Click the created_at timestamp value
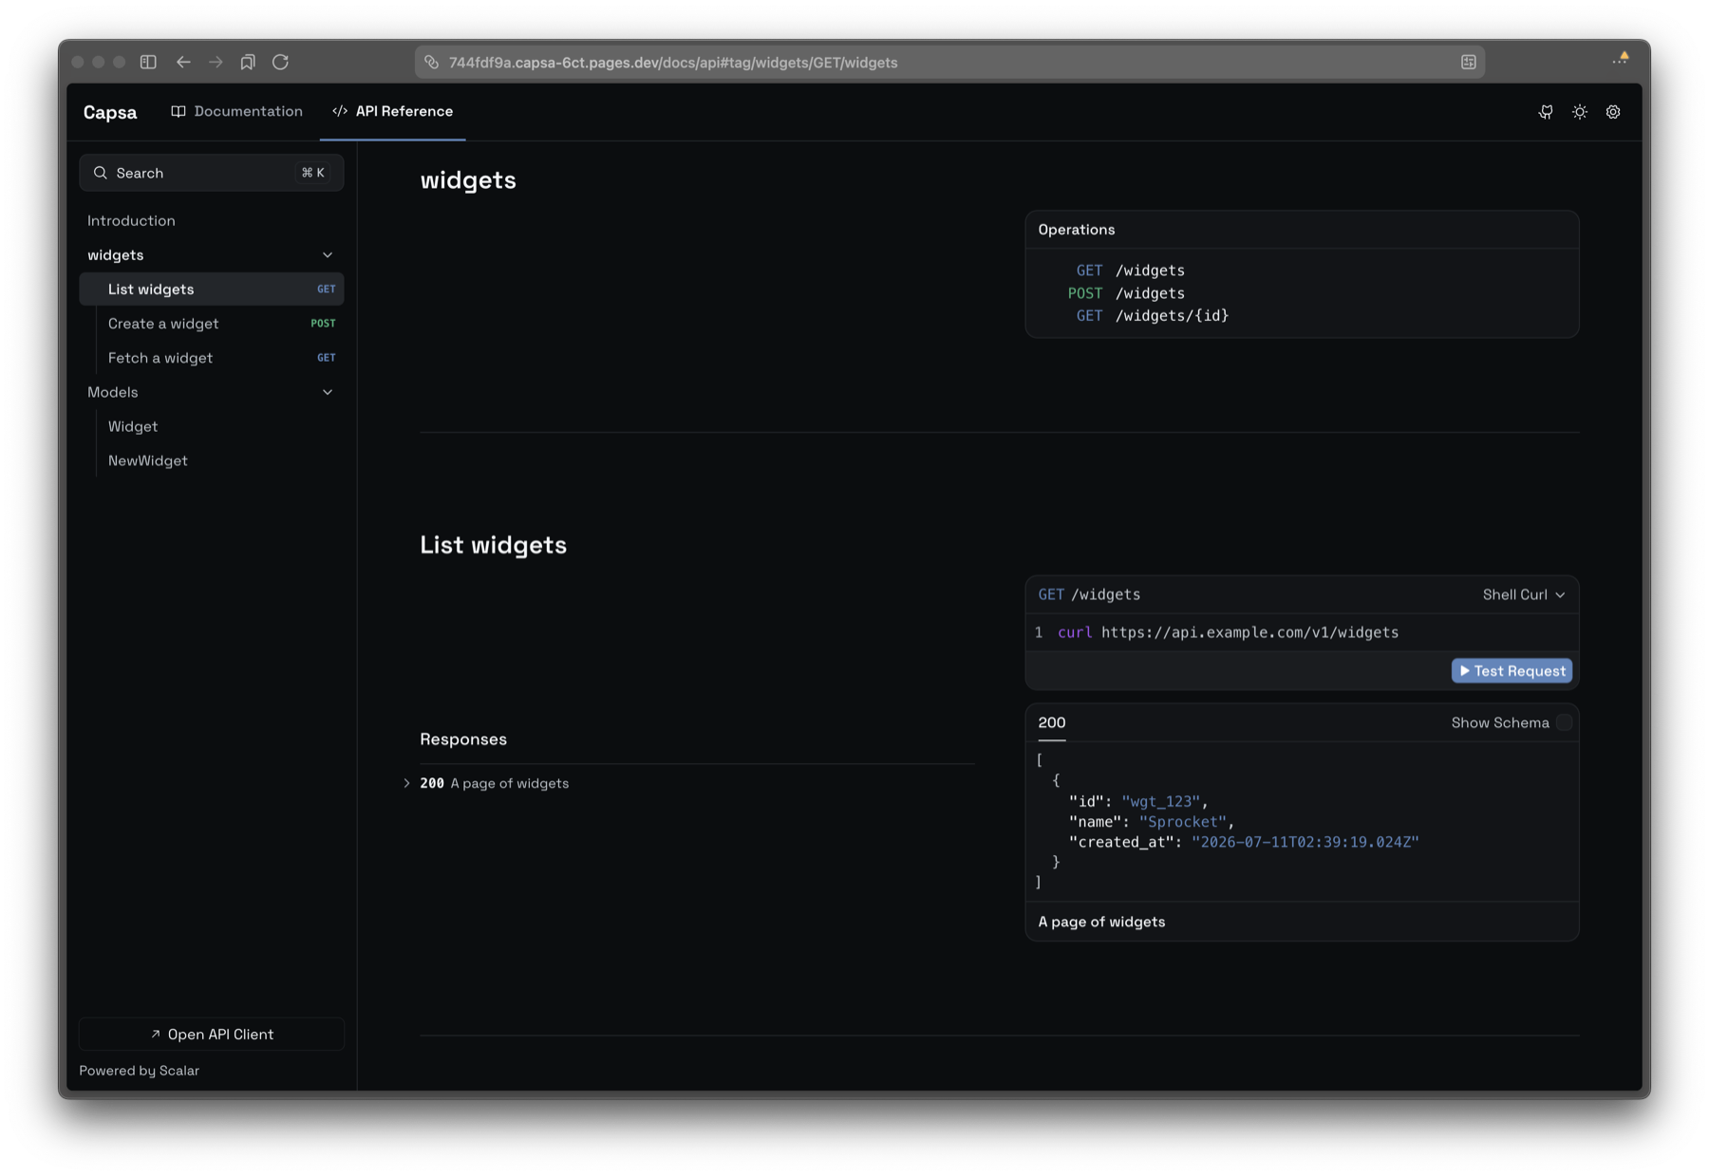This screenshot has height=1176, width=1709. [1305, 842]
